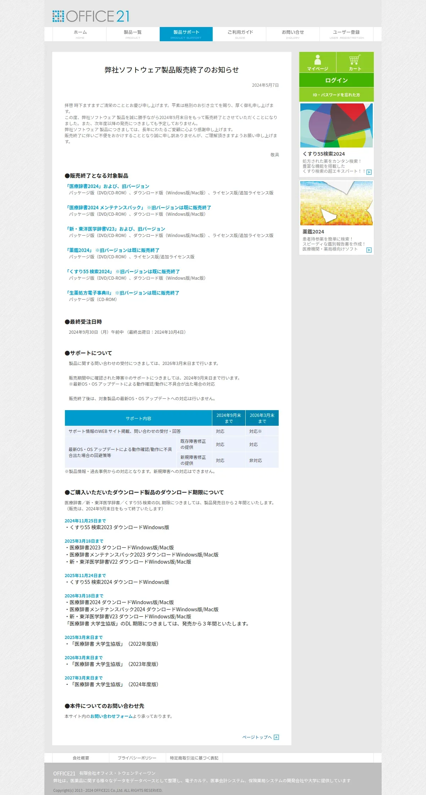Click the 2026年3月18日まで date label

point(84,596)
